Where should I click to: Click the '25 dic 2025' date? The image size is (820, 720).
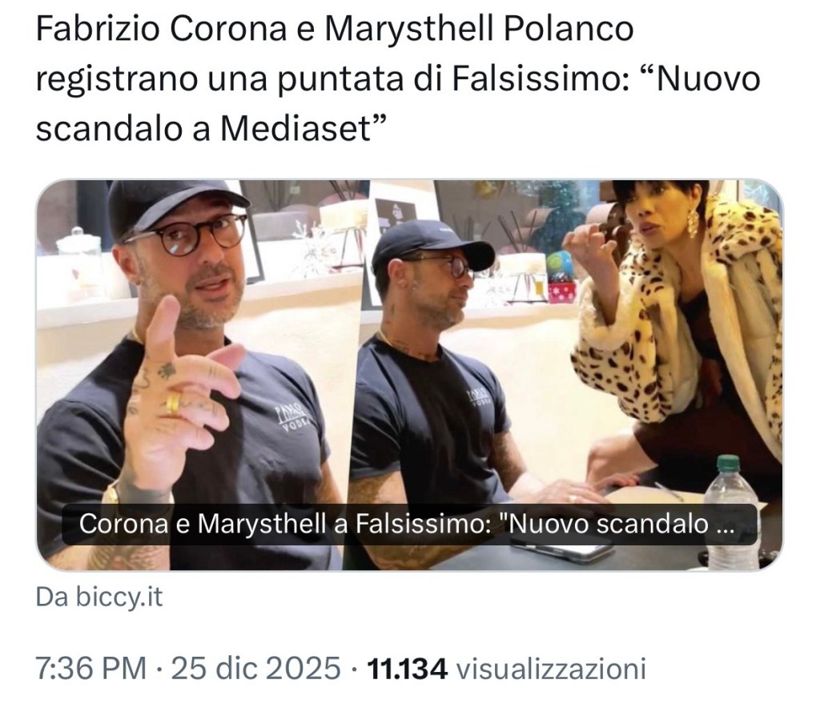(255, 668)
